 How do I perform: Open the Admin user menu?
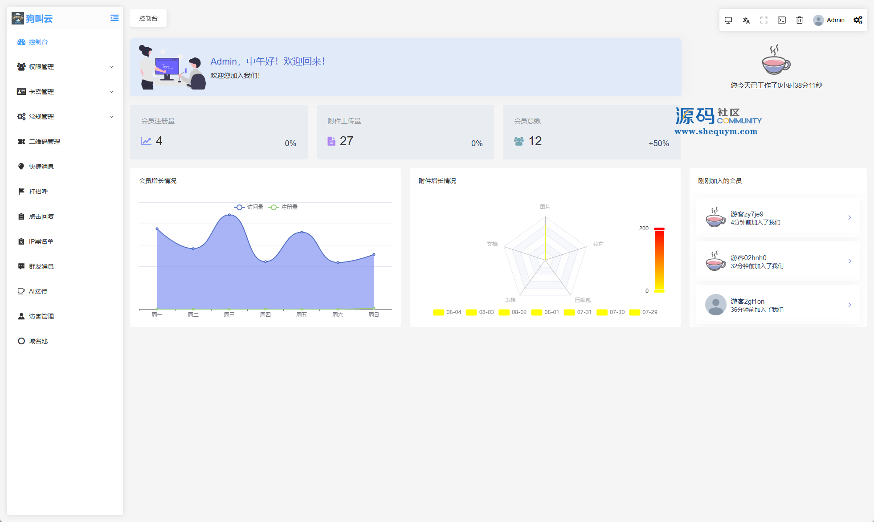pyautogui.click(x=829, y=20)
